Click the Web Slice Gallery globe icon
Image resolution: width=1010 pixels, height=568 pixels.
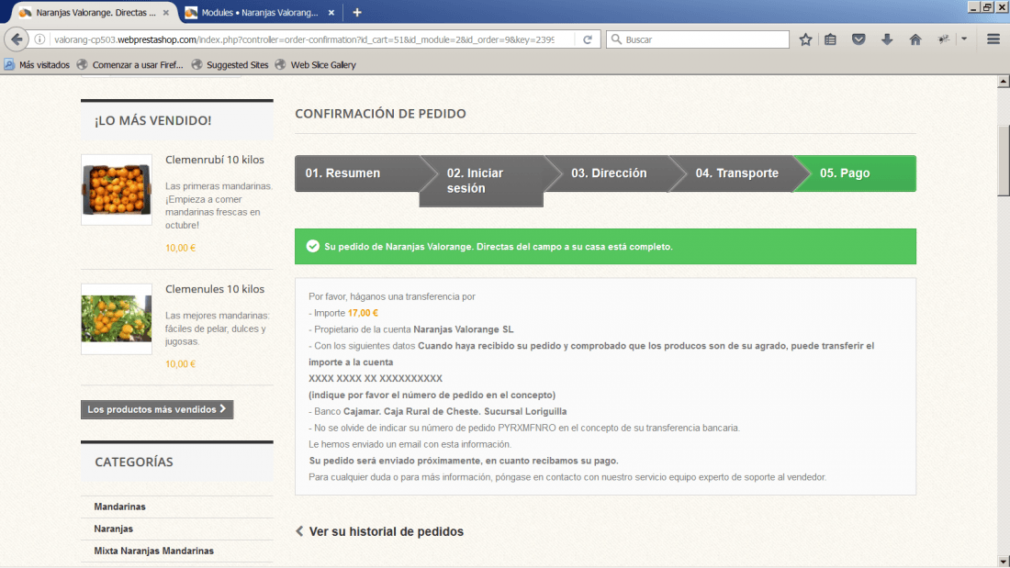(280, 64)
